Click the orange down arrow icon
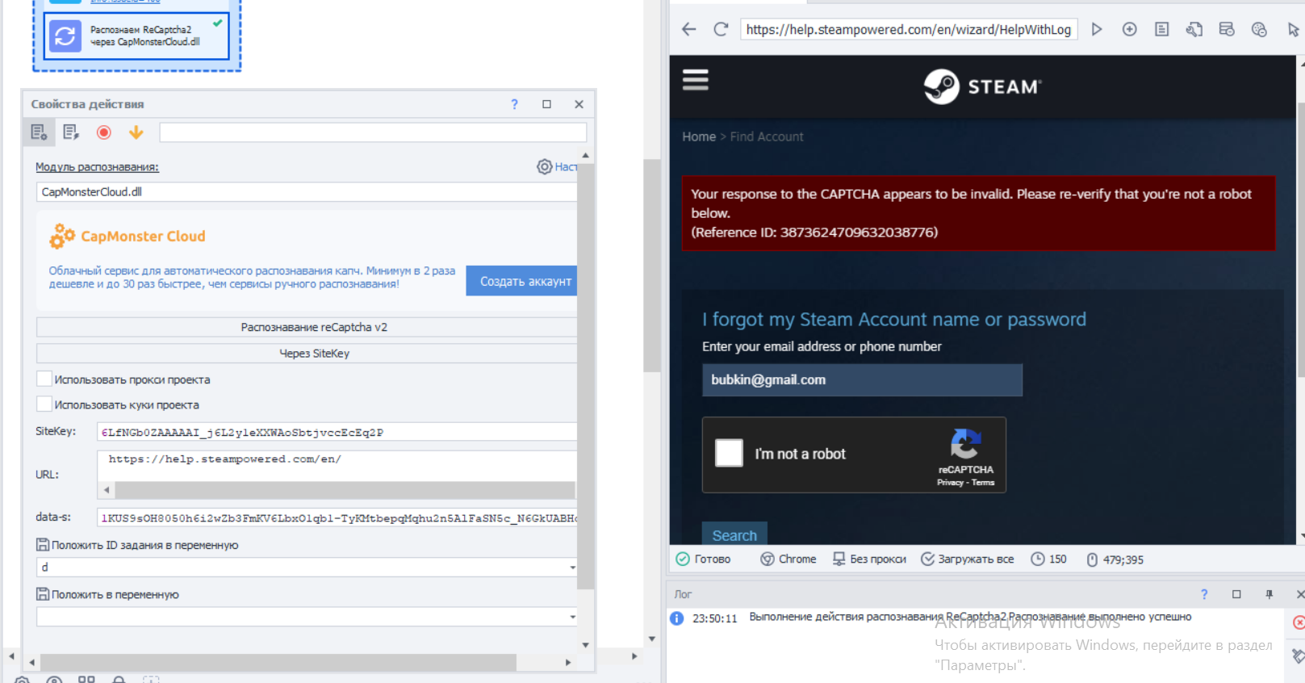This screenshot has width=1305, height=683. [136, 132]
